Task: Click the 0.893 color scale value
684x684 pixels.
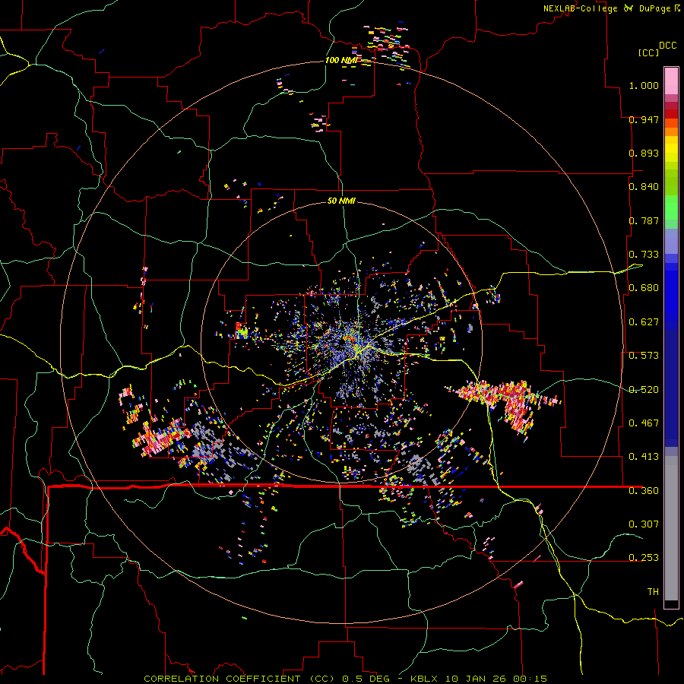Action: (644, 153)
